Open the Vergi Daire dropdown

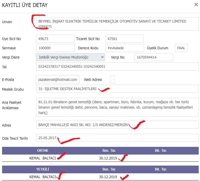point(70,57)
